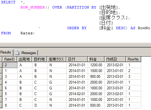Screen dimensions: 151x110
Task: Click the SELECT keyword in the query
Action: pos(8,2)
